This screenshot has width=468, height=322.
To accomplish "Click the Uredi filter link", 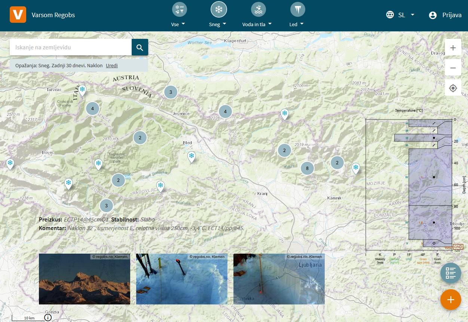I will [x=112, y=65].
